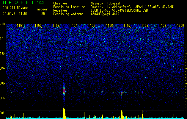
Task: Click the yellow intensity peak just before 1157
Action: pos(122,114)
